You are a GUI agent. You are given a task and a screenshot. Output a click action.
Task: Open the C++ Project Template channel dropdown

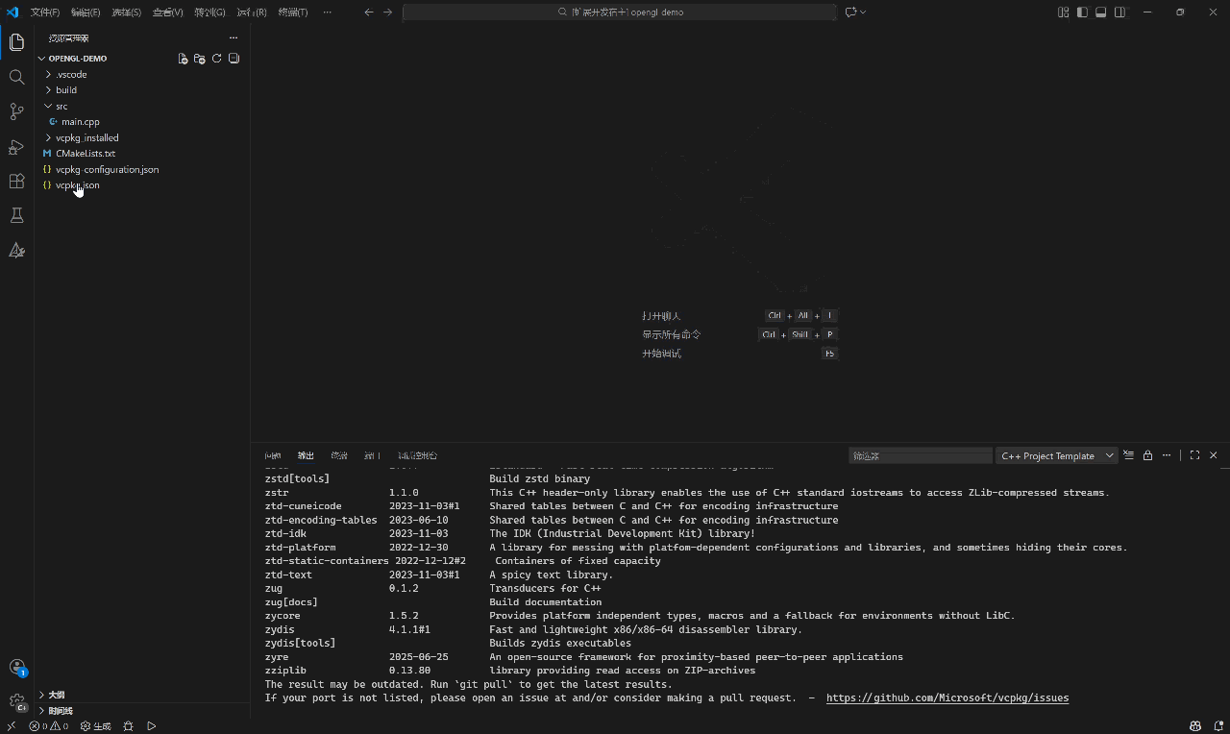pos(1057,455)
